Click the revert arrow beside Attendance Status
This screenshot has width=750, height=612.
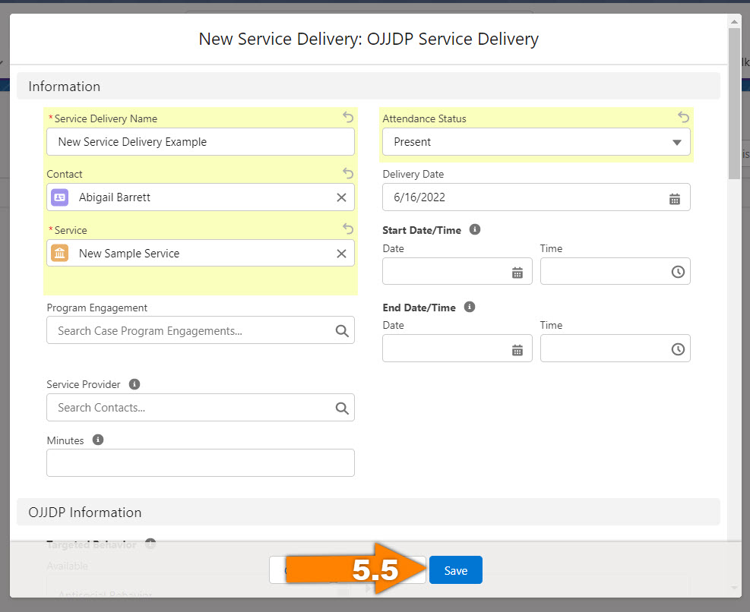tap(682, 117)
